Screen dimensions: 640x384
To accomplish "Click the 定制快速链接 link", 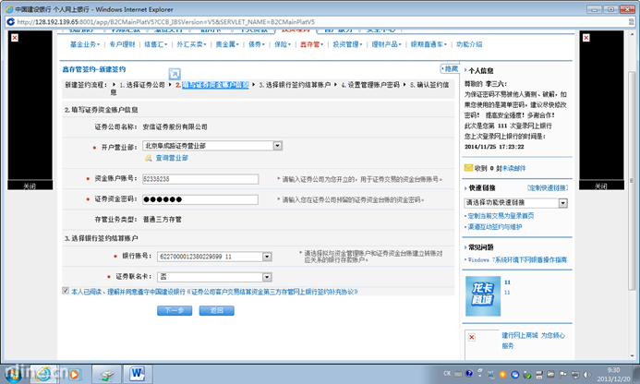I will pyautogui.click(x=548, y=187).
